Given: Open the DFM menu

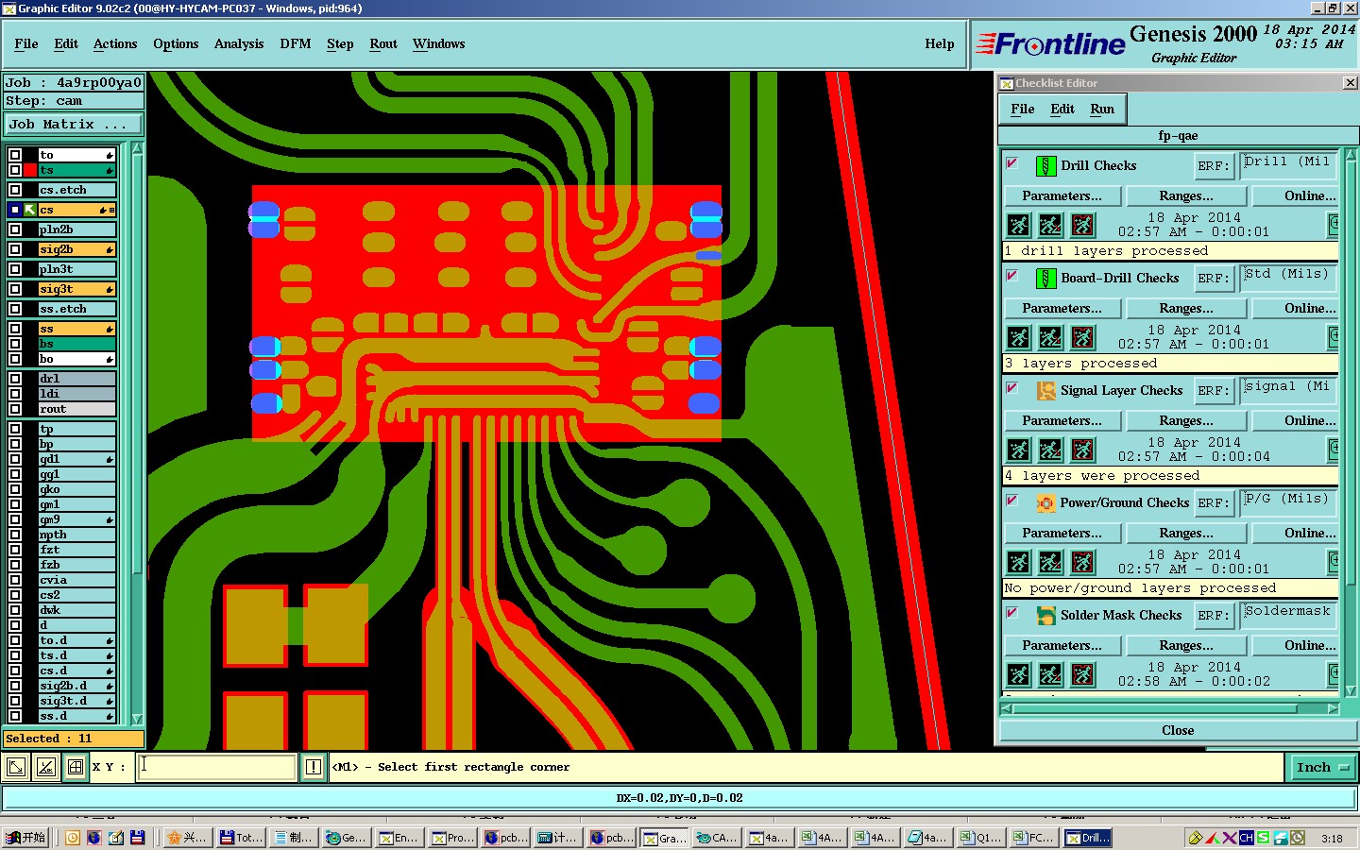Looking at the screenshot, I should click(x=296, y=44).
